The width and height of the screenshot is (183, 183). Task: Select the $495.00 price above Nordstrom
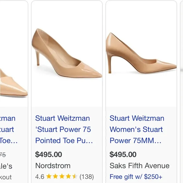[x=49, y=154]
